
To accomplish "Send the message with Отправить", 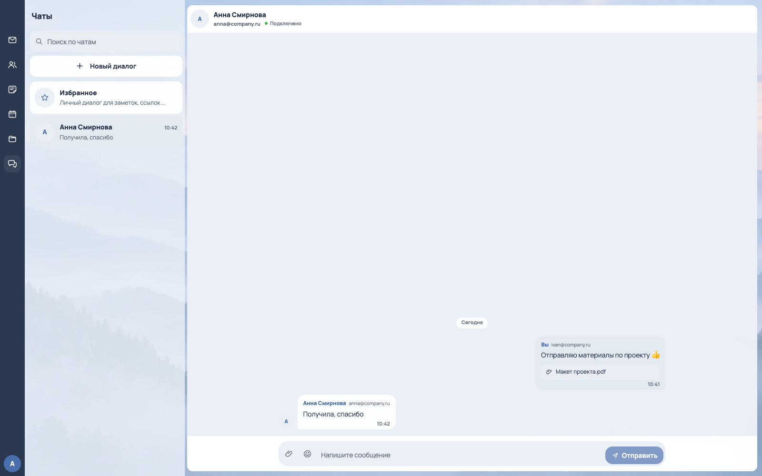I will 634,456.
